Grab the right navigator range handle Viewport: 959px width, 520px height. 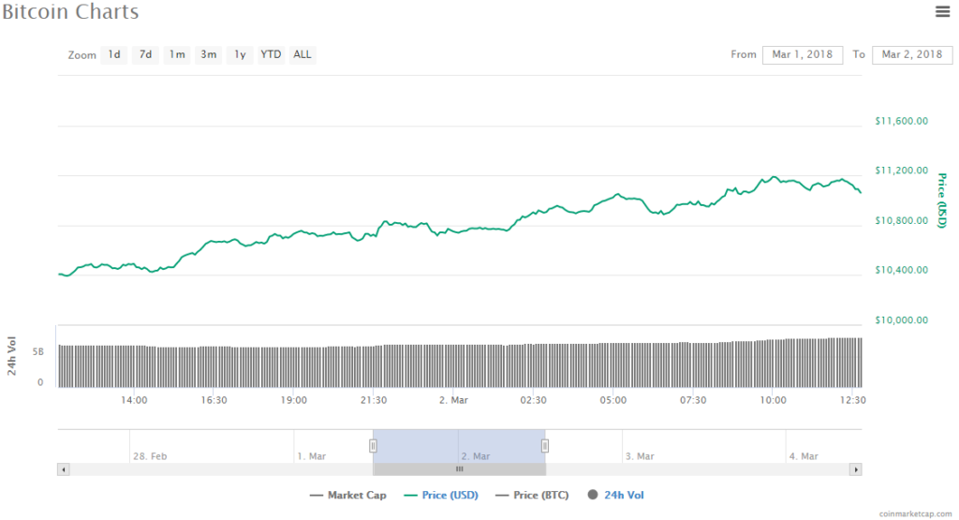point(545,446)
